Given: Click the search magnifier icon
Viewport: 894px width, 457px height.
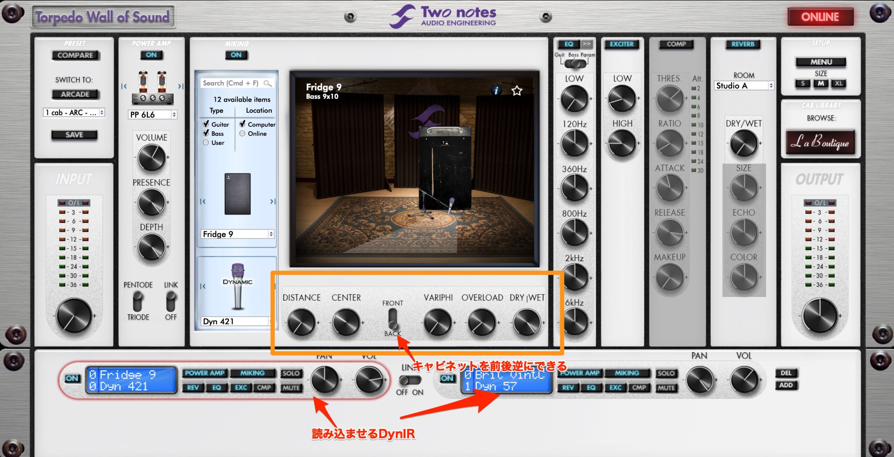Looking at the screenshot, I should coord(268,83).
